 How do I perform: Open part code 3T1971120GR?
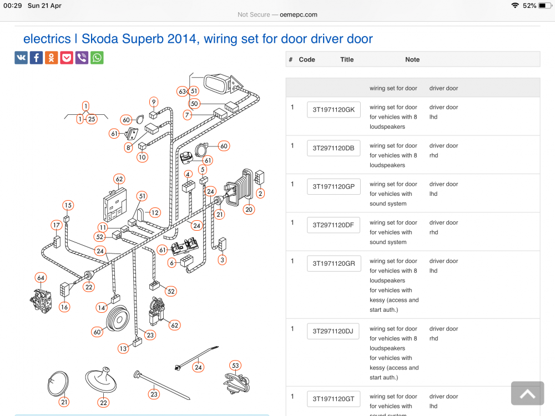(334, 263)
